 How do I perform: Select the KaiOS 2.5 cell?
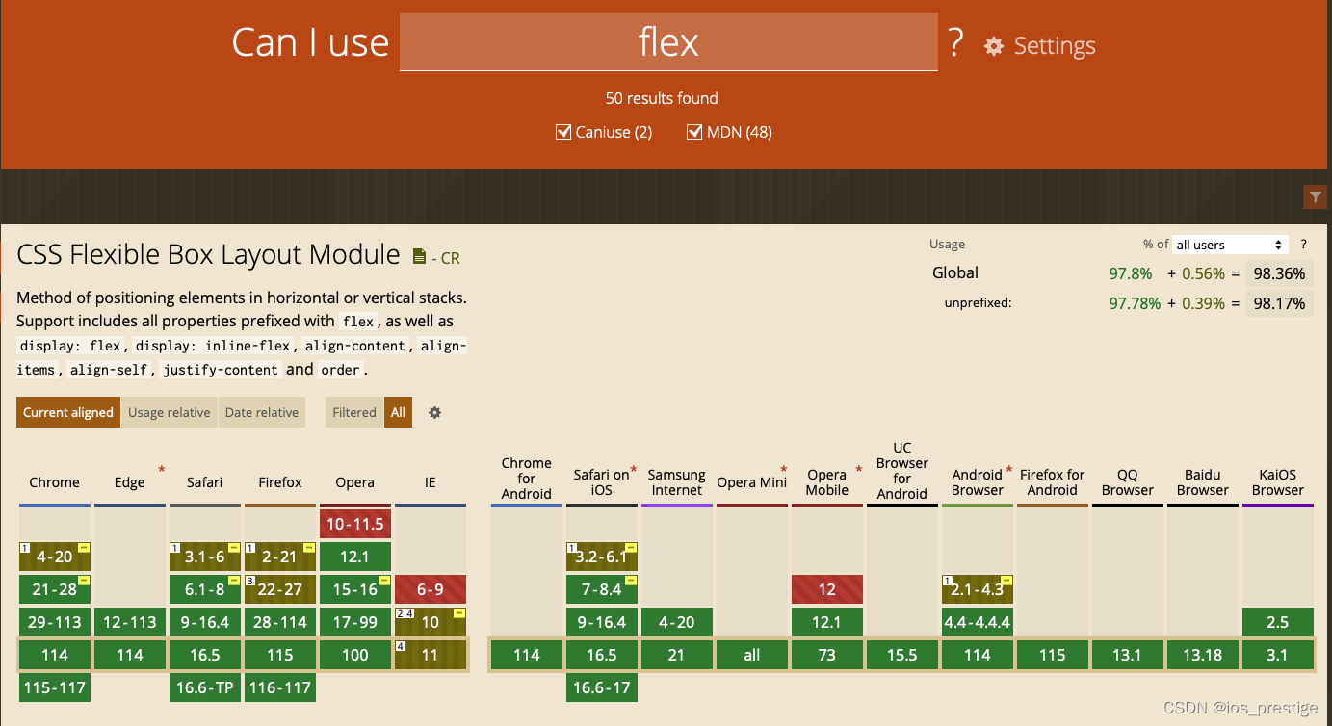(1278, 622)
